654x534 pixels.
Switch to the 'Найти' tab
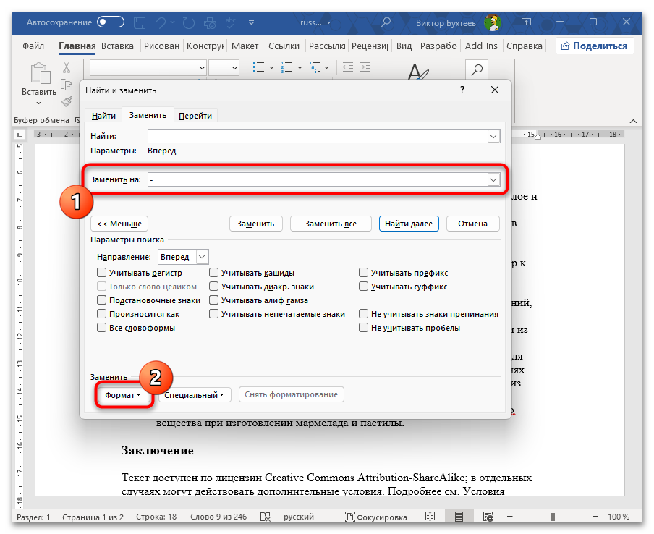point(103,116)
